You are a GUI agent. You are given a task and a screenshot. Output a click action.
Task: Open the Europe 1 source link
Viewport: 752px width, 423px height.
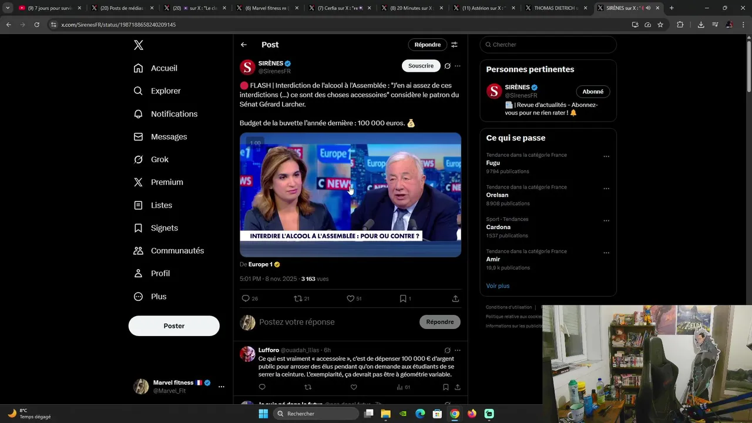tap(264, 264)
